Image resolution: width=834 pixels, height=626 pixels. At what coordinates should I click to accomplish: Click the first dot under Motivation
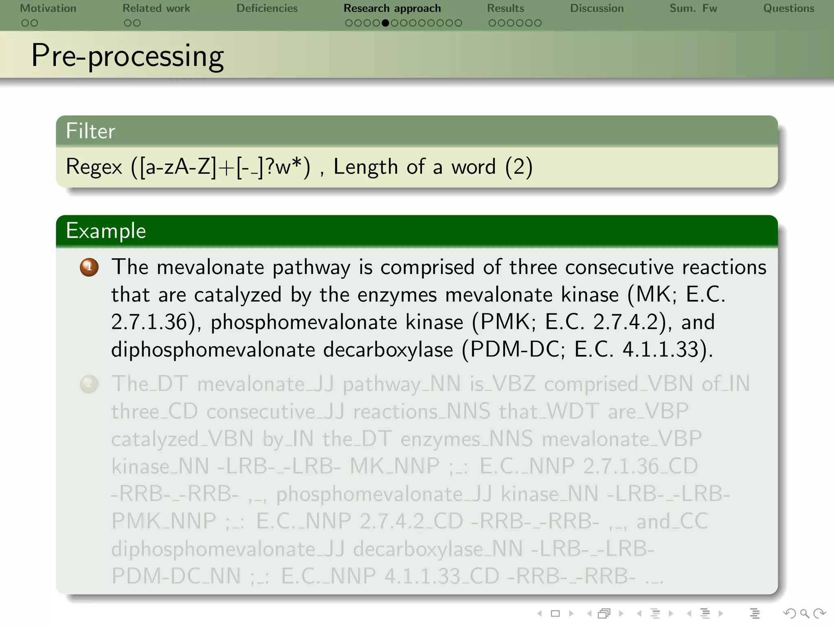(25, 23)
